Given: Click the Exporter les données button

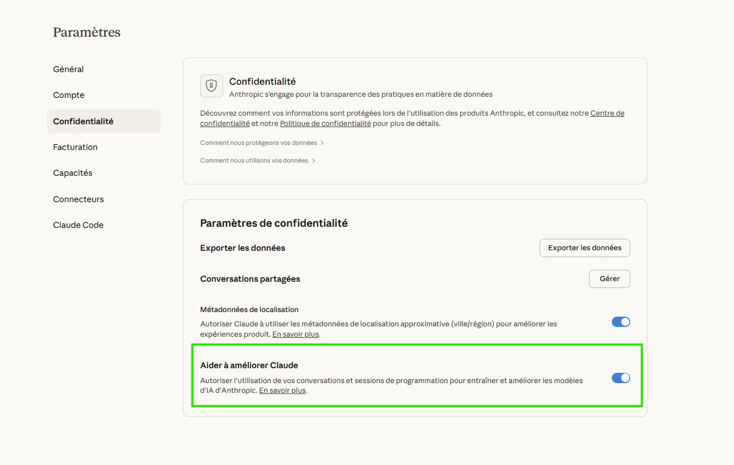Looking at the screenshot, I should (x=584, y=248).
